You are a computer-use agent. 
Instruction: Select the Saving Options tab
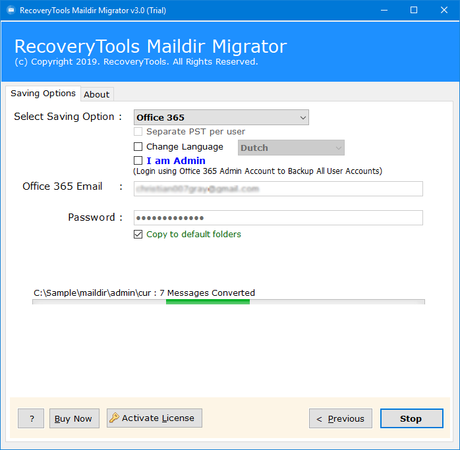click(x=43, y=94)
